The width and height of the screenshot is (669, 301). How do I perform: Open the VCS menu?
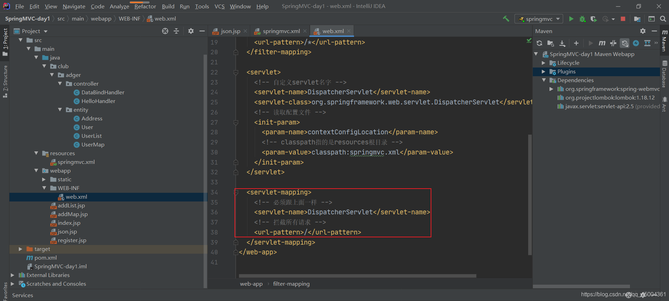pos(220,6)
